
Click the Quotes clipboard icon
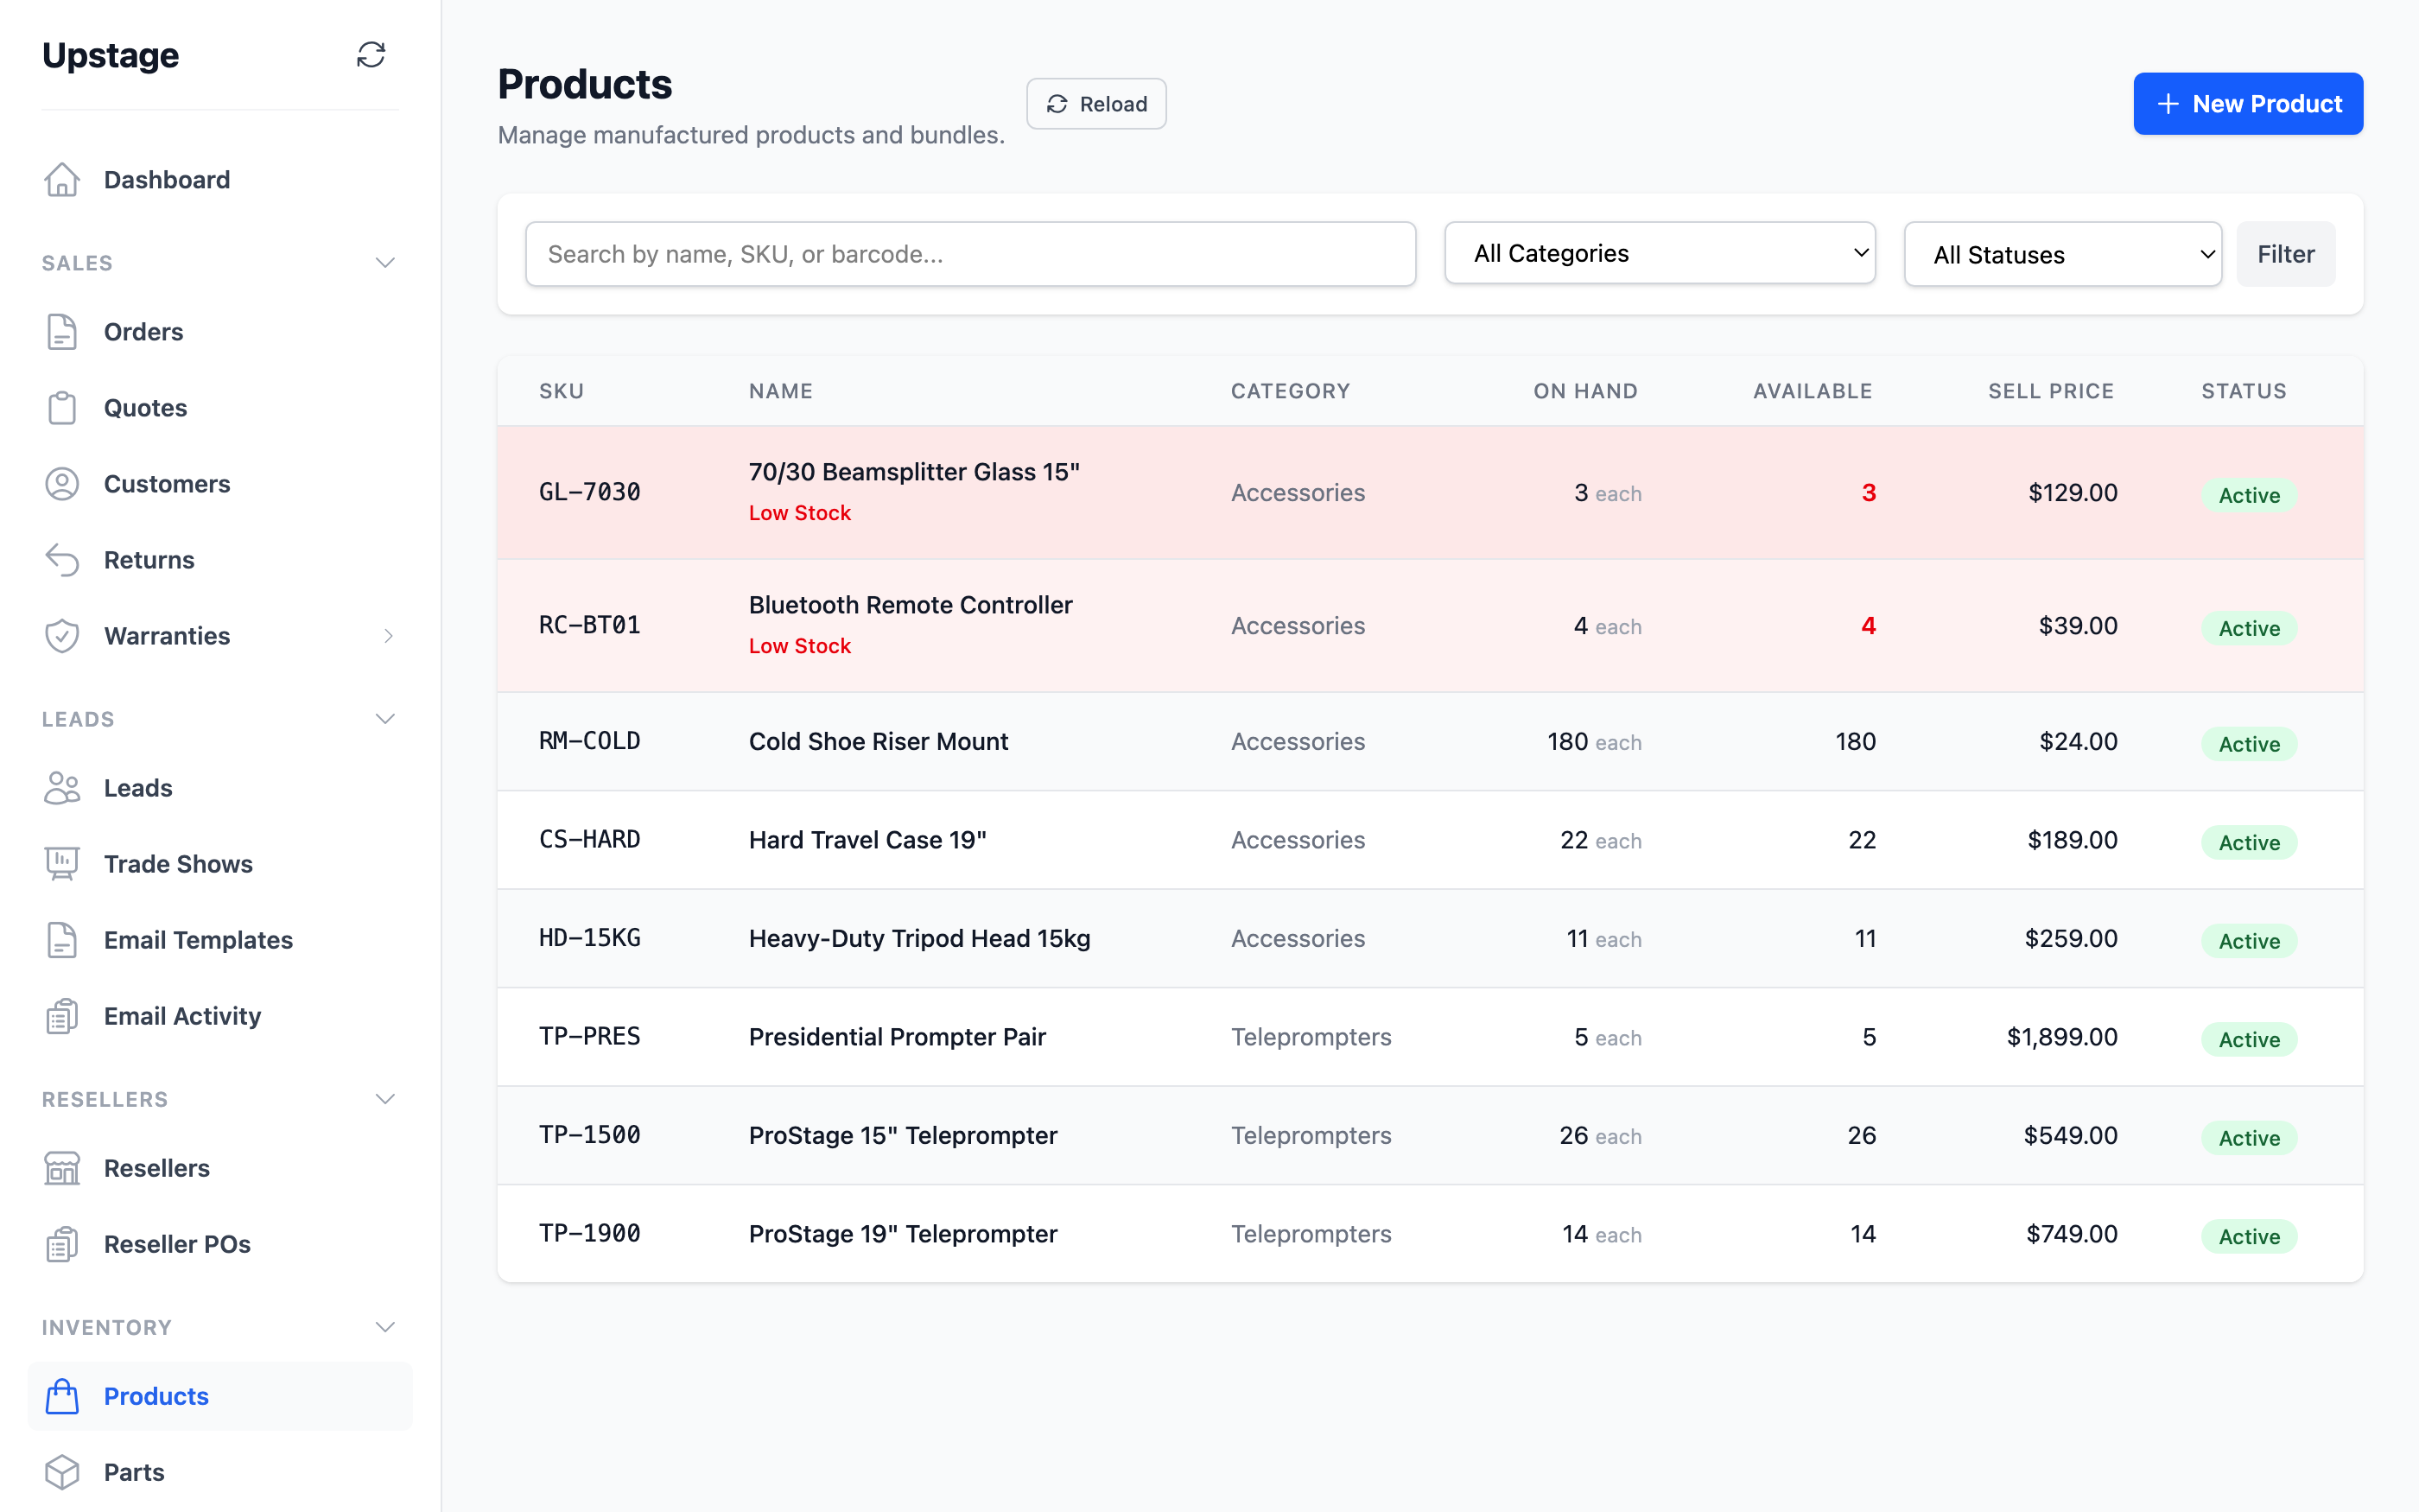(x=62, y=408)
